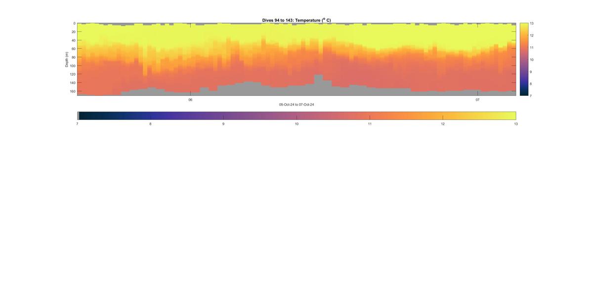Image resolution: width=593 pixels, height=307 pixels.
Task: Click the vertical temperature colorbar beside the plot
Action: [x=524, y=59]
